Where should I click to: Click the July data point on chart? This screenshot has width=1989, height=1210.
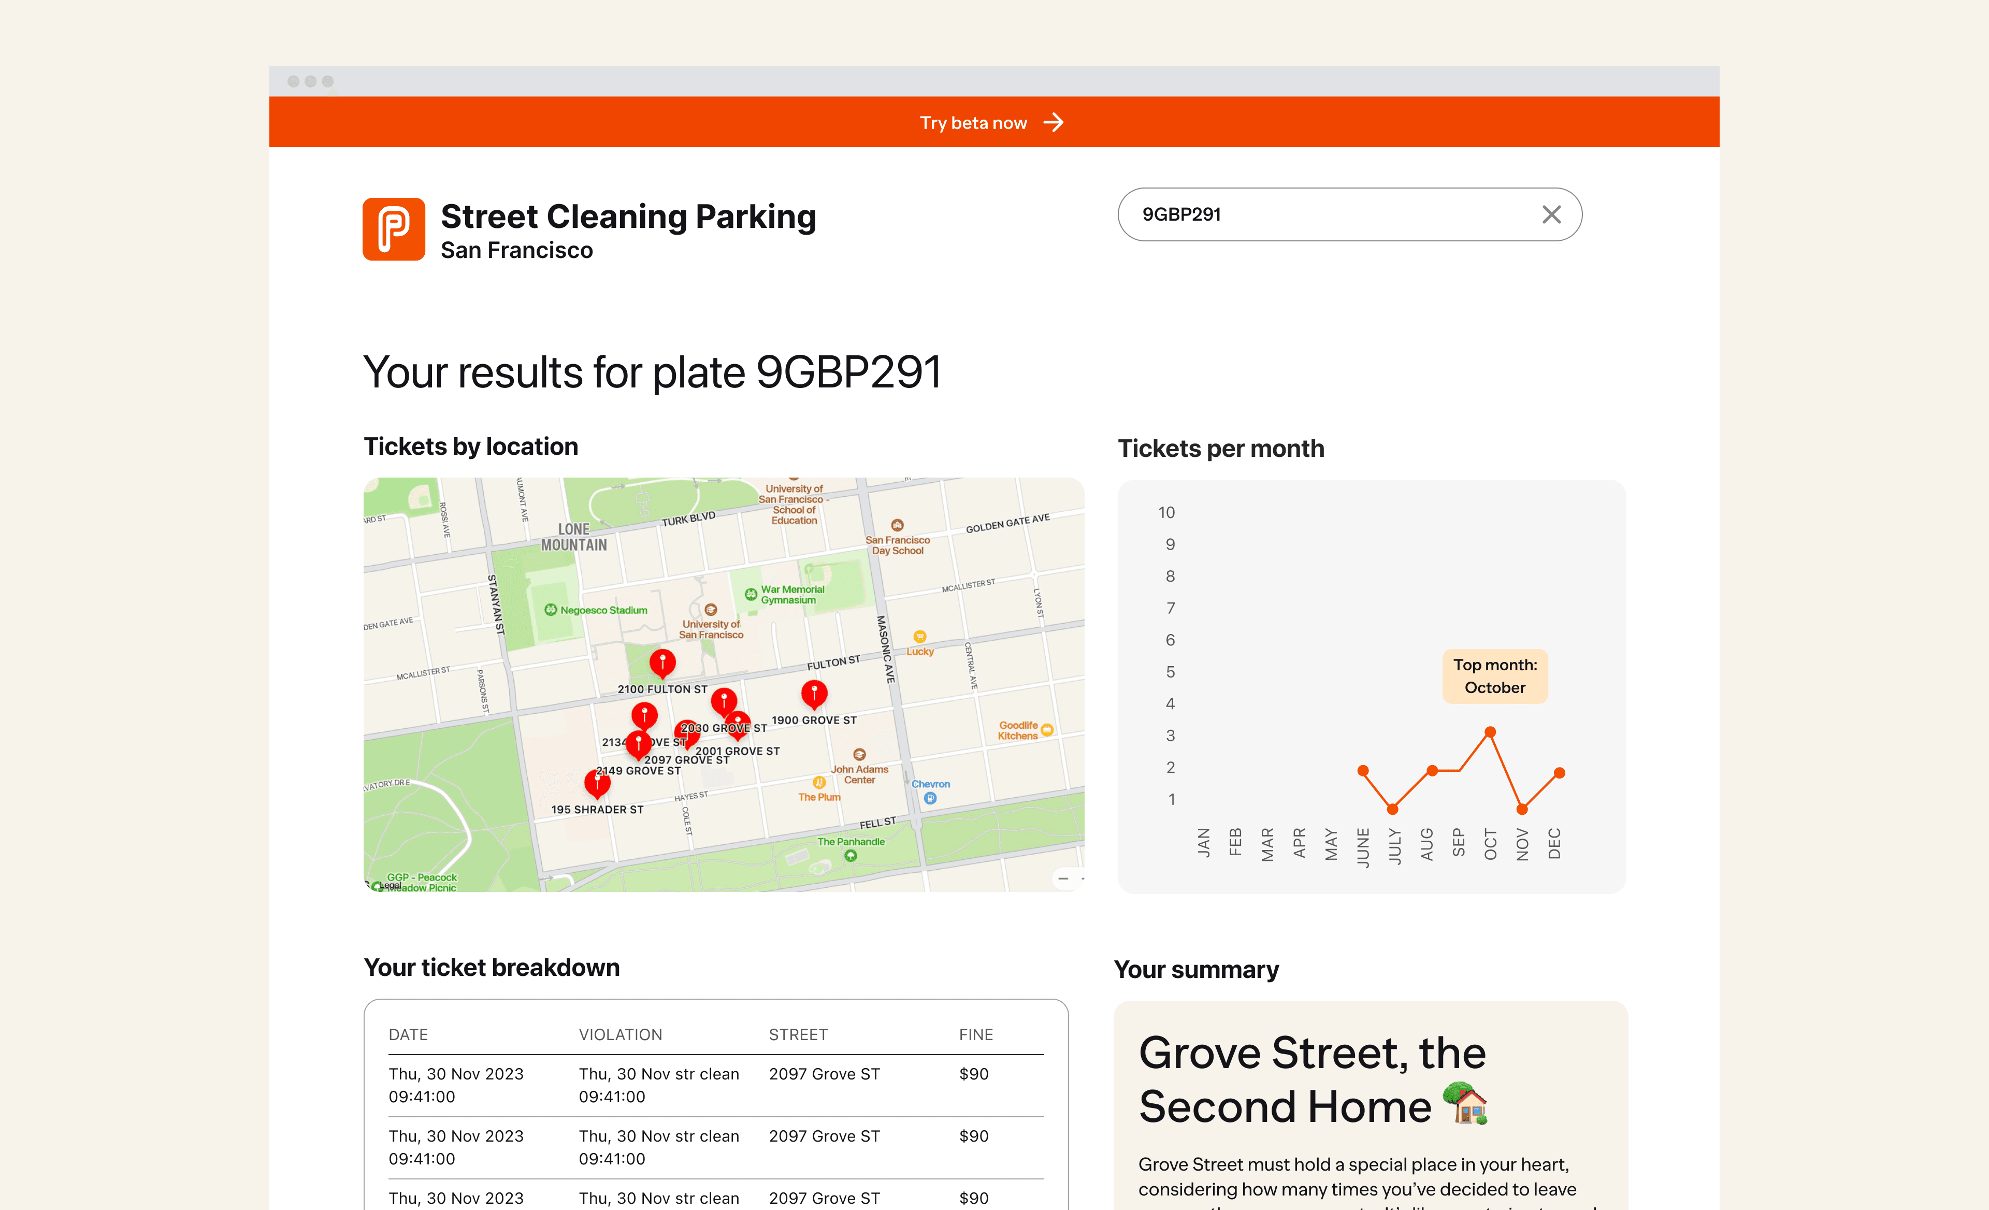click(1392, 809)
